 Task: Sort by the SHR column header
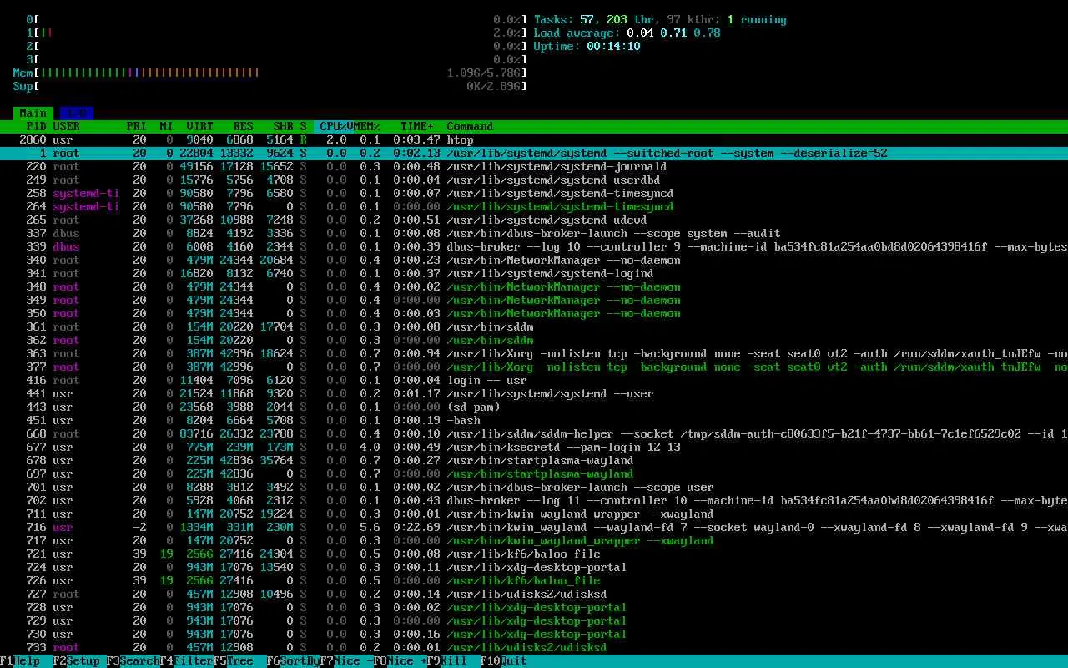283,126
